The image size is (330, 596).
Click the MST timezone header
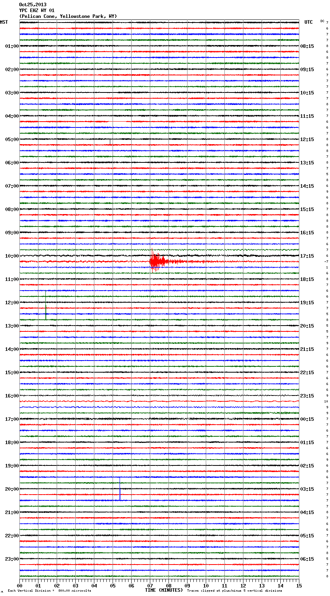(x=4, y=22)
